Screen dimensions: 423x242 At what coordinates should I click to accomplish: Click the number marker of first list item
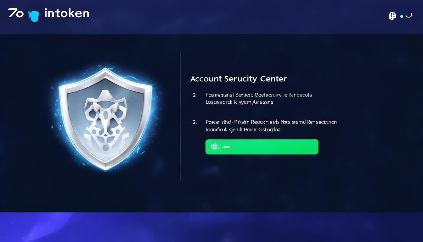click(195, 95)
